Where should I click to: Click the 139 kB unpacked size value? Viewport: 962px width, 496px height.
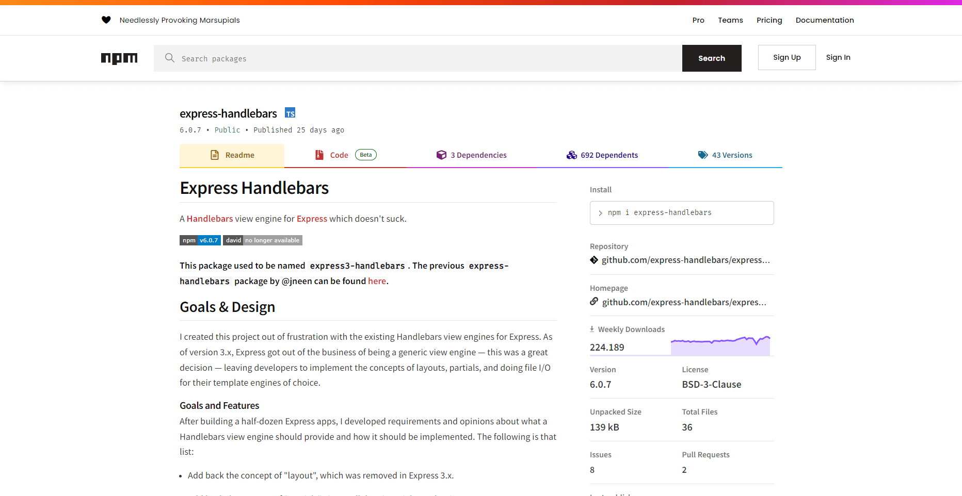pos(604,427)
